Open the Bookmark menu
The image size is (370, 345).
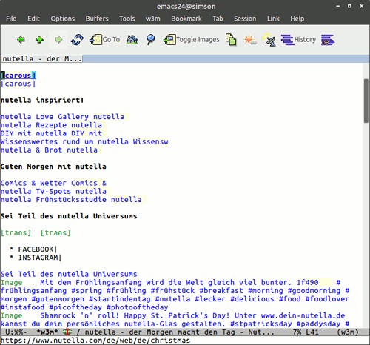(x=186, y=19)
